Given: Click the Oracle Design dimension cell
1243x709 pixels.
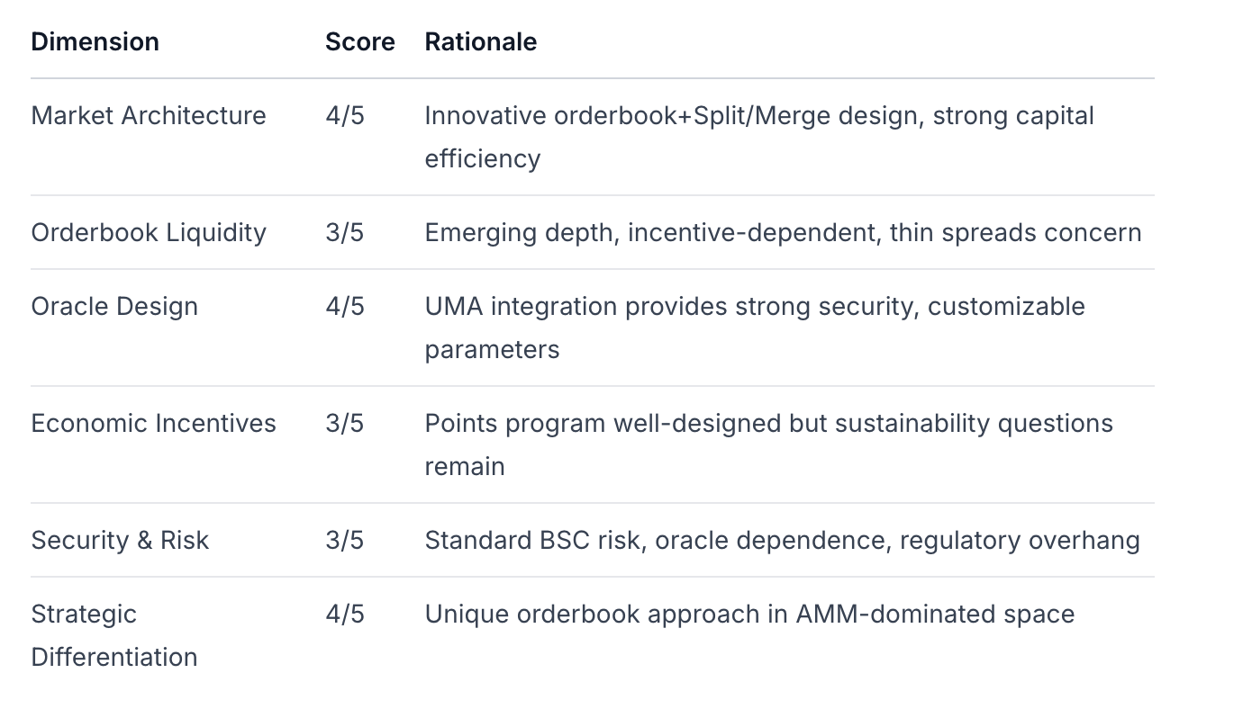Looking at the screenshot, I should tap(114, 307).
